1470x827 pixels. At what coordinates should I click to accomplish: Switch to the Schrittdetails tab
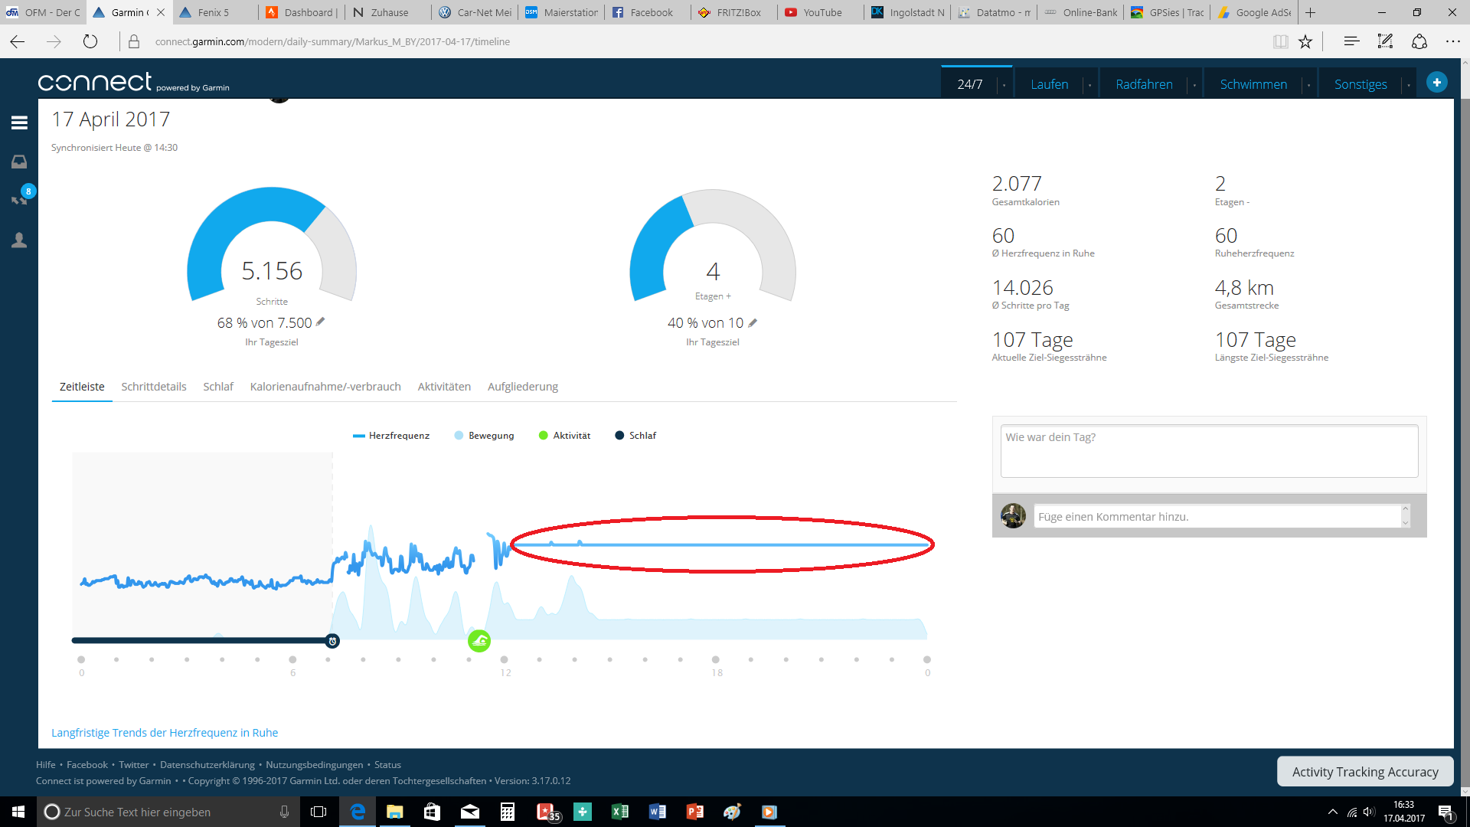coord(153,387)
